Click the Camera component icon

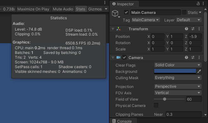coord(118,57)
